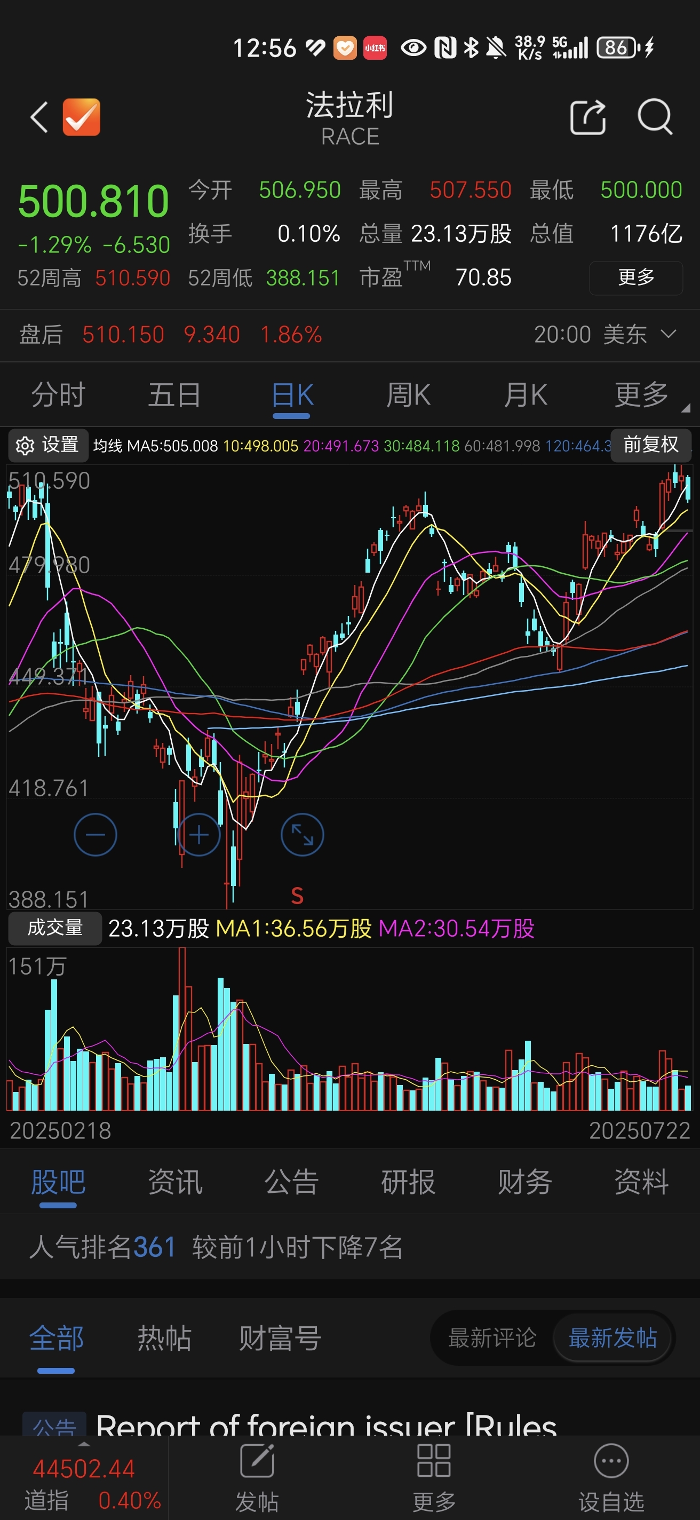This screenshot has height=1520, width=700.
Task: Tap the red S signal marker
Action: coord(297,896)
